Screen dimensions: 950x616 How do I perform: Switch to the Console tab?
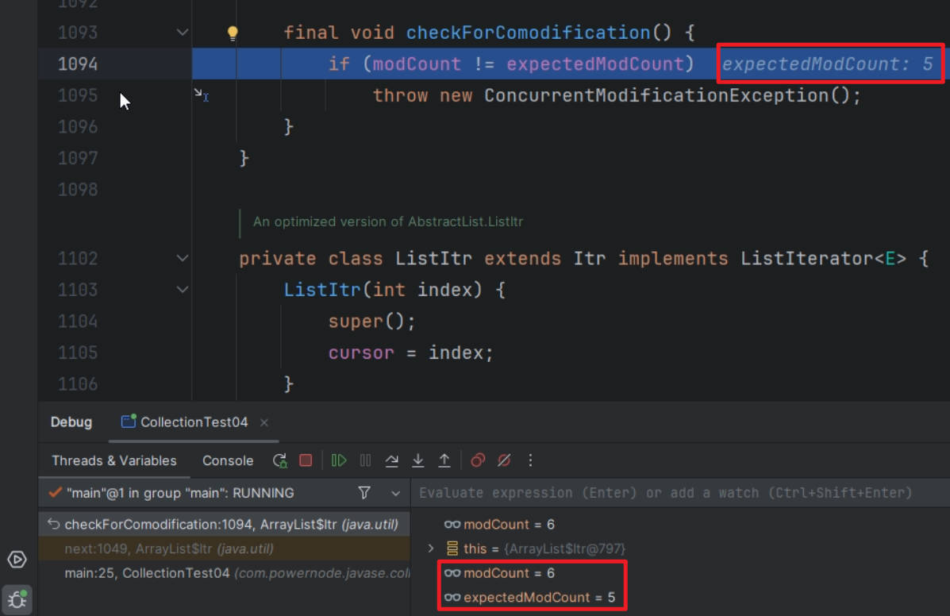(x=228, y=460)
